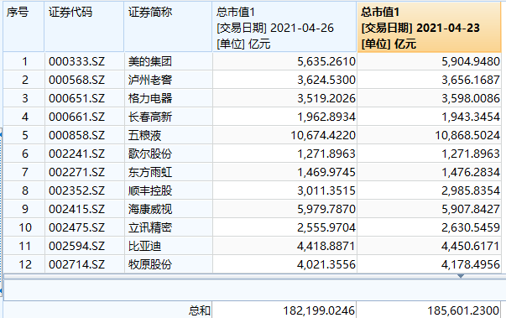Click code 000661.SZ cell
506x318 pixels.
pos(84,117)
